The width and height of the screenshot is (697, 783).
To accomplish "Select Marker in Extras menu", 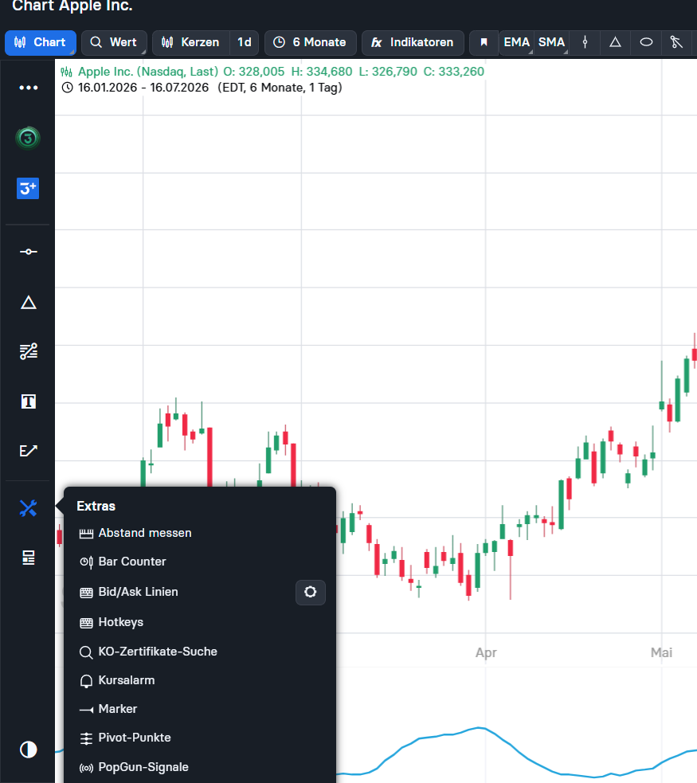I will (x=200, y=709).
